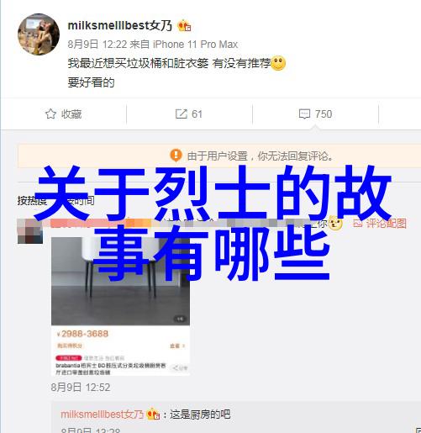Click the 评论配图 text label

387,224
